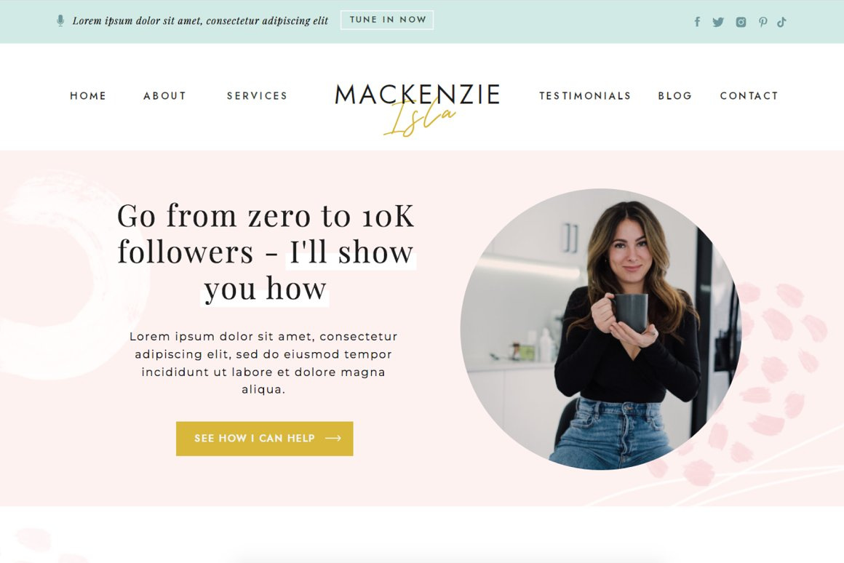
Task: Open the Contact page
Action: click(749, 96)
